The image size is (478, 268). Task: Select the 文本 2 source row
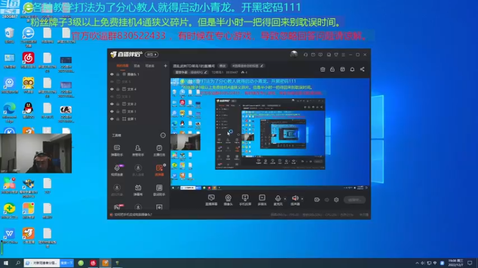(x=139, y=104)
